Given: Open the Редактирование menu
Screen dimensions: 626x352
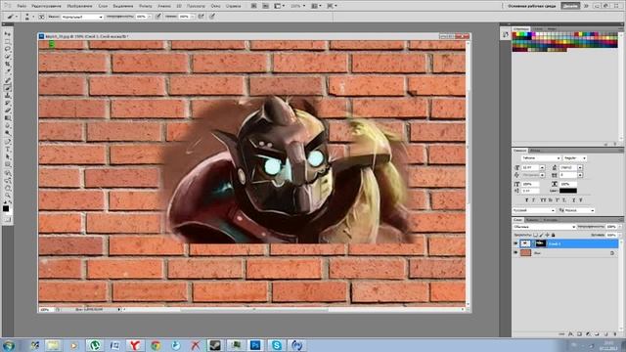Looking at the screenshot, I should pos(46,6).
